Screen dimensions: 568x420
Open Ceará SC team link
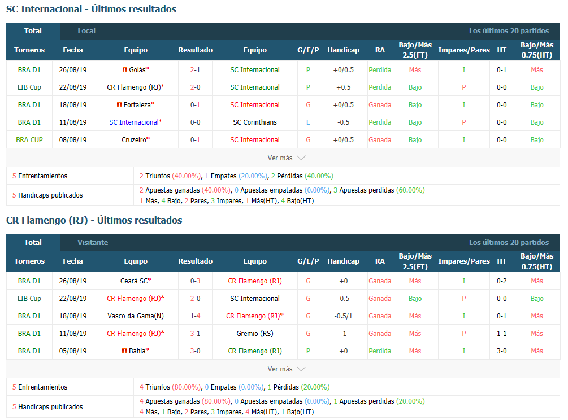coord(134,281)
